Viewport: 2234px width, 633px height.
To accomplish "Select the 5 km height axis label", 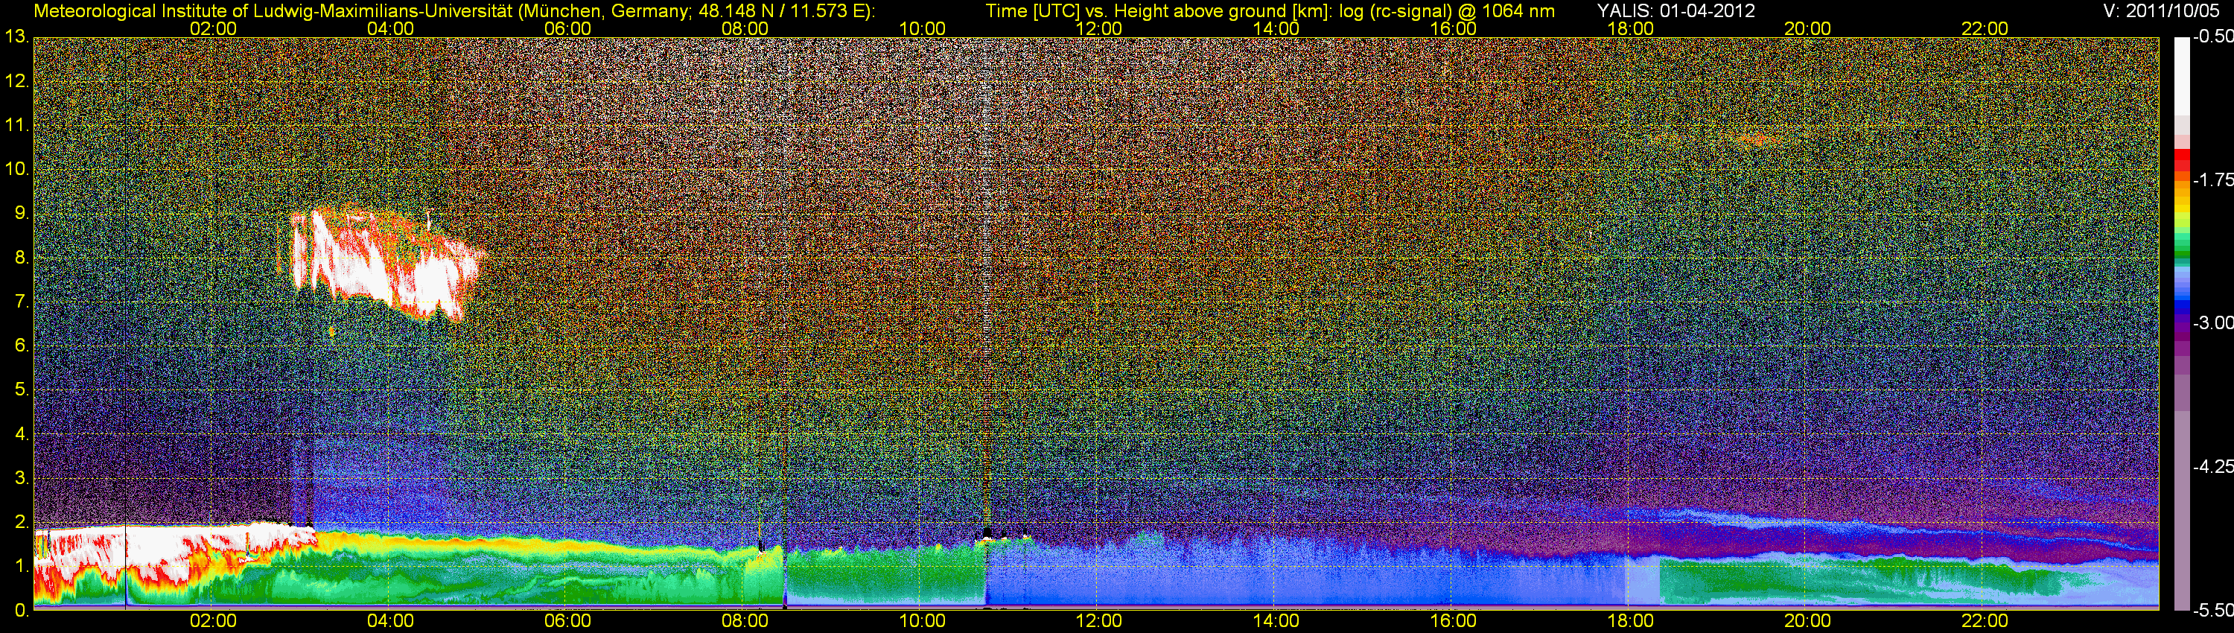I will point(21,390).
